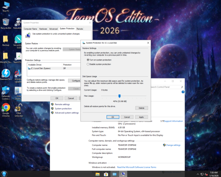Open Microsoft Store from the taskbar
Image resolution: width=221 pixels, height=177 pixels.
click(106, 174)
